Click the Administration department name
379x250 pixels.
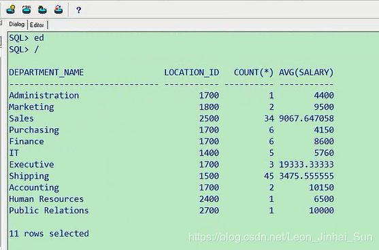tap(44, 95)
